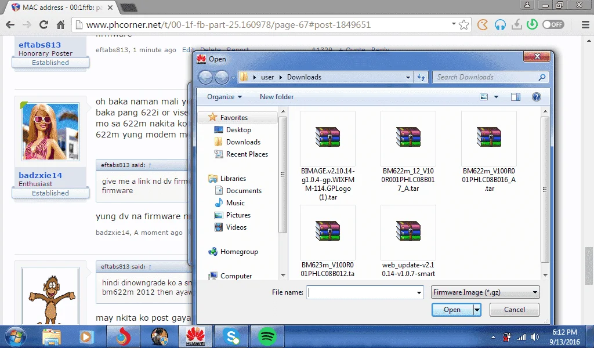Click the volume speaker tray icon
This screenshot has height=348, width=594.
pos(535,337)
